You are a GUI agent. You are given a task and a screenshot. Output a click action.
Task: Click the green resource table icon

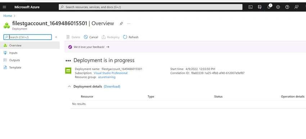pyautogui.click(x=68, y=71)
